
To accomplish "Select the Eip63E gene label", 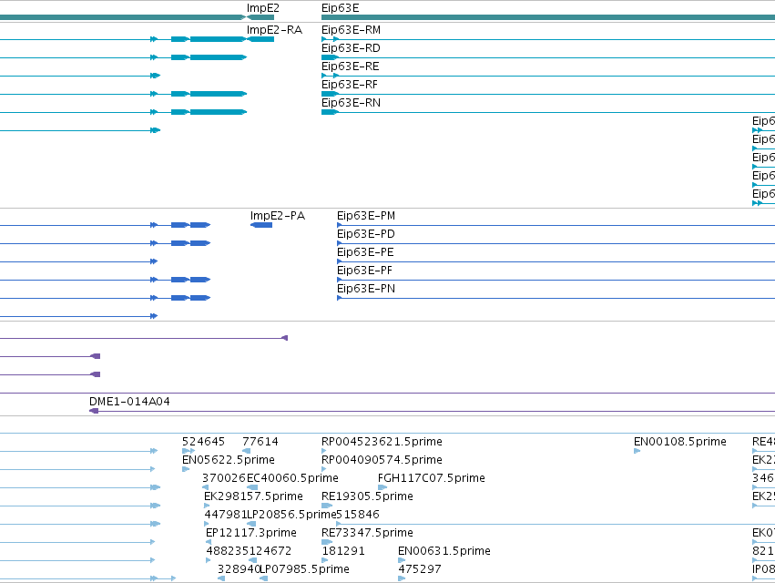I will [x=340, y=8].
